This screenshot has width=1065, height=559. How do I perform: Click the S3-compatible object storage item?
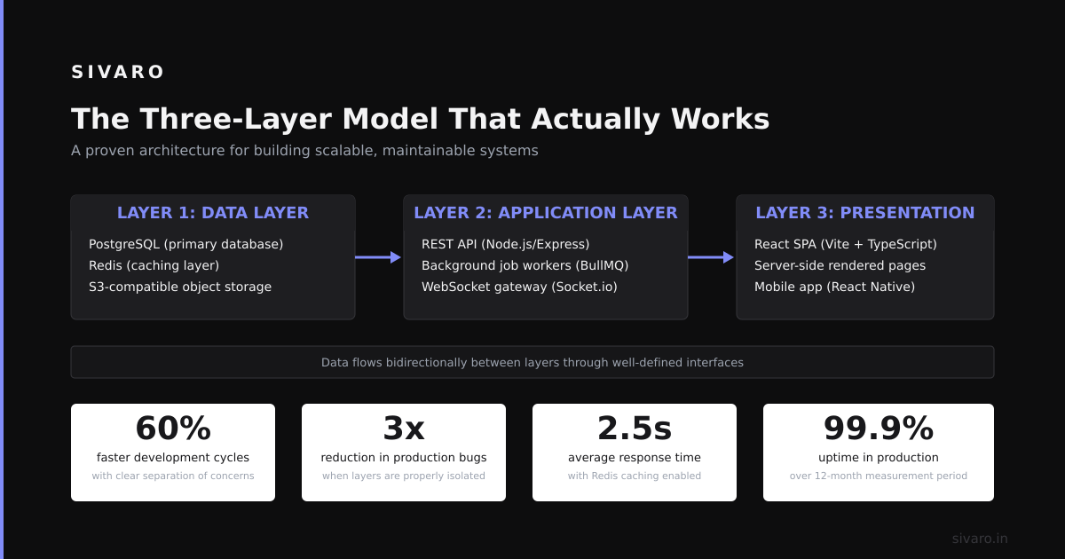[180, 287]
